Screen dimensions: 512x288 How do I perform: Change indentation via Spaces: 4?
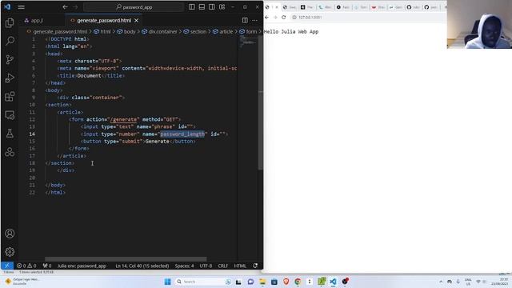point(184,266)
